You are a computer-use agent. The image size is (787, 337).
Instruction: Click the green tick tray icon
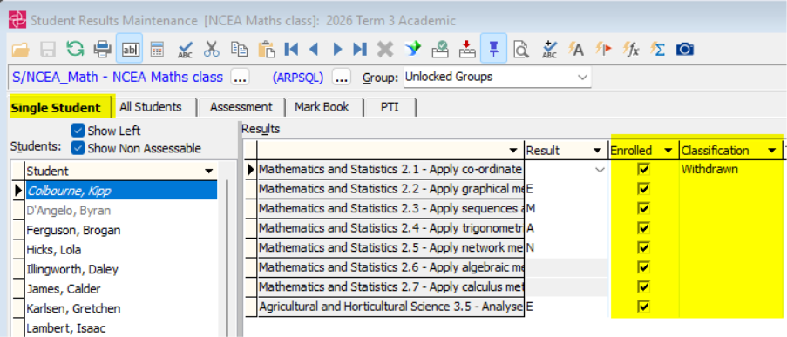point(440,49)
